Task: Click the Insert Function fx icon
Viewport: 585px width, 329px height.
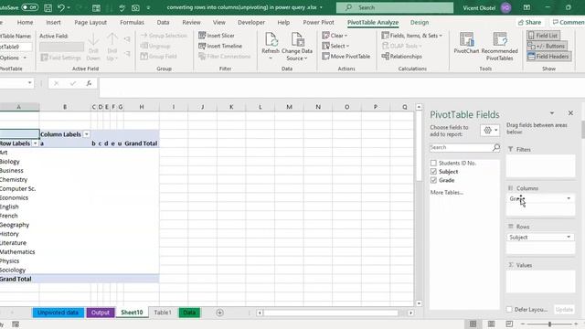Action: pyautogui.click(x=89, y=83)
